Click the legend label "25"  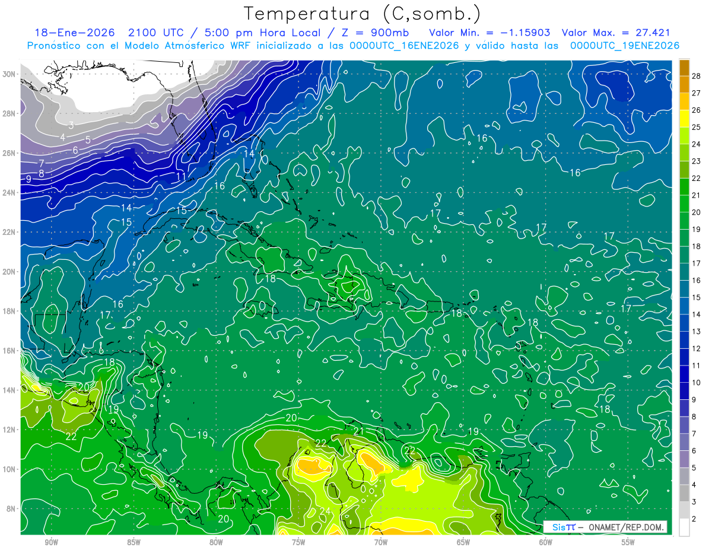coord(697,127)
